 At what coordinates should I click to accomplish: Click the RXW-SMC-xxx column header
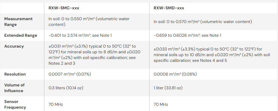click(x=64, y=8)
